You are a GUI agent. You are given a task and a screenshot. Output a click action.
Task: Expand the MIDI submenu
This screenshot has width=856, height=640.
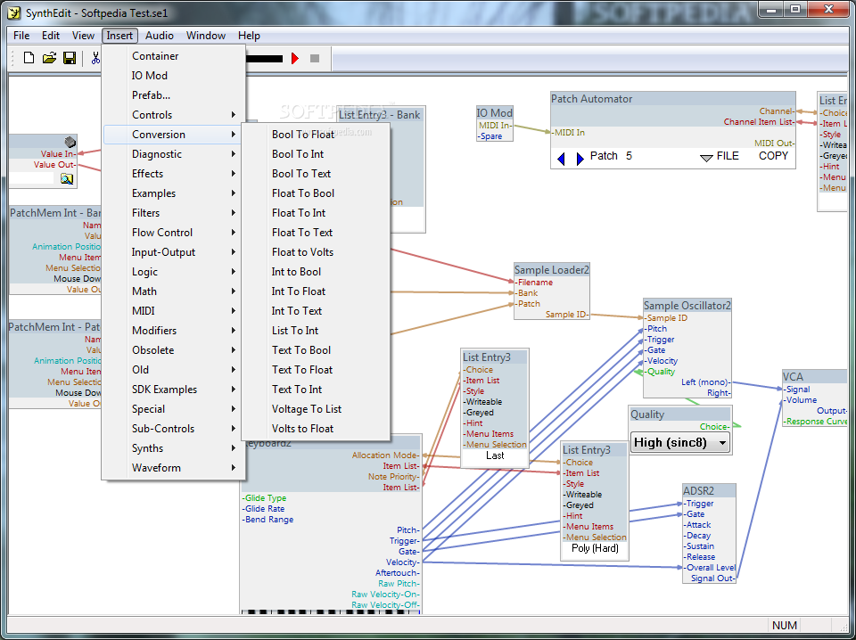(174, 312)
